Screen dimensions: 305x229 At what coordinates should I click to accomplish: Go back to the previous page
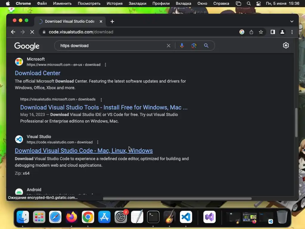13,32
